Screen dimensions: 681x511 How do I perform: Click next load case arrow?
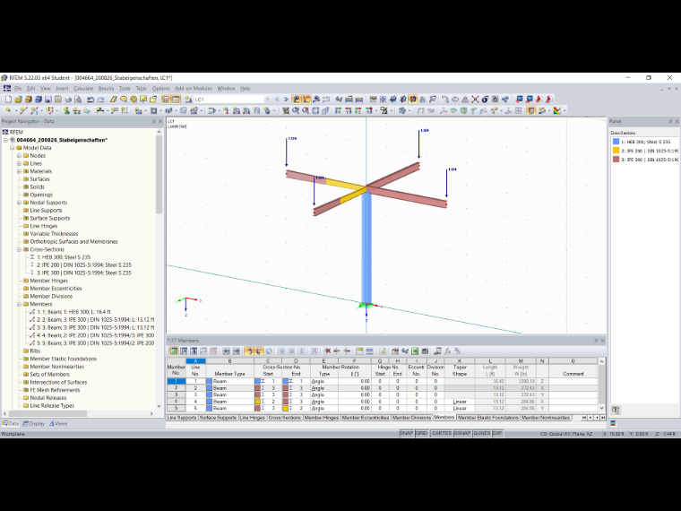[x=286, y=100]
